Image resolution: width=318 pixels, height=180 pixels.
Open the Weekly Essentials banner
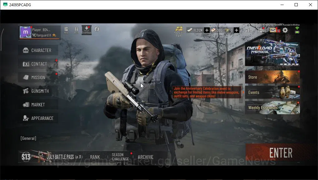click(272, 108)
